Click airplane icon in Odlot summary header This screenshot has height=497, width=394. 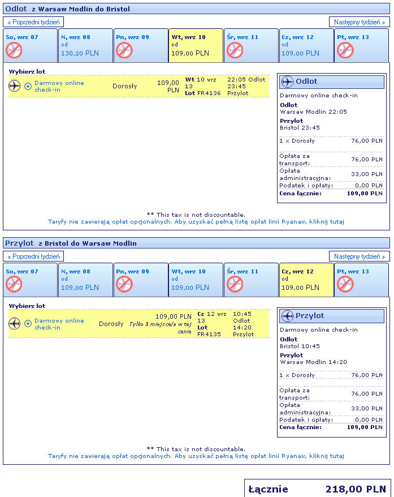coord(287,82)
